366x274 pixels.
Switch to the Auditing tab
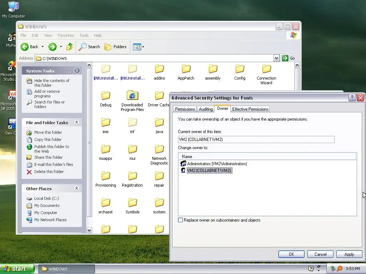coord(206,109)
